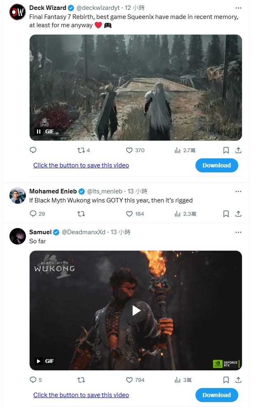The width and height of the screenshot is (258, 407).
Task: Reply to Deck Wizard's tweet
Action: pos(33,151)
